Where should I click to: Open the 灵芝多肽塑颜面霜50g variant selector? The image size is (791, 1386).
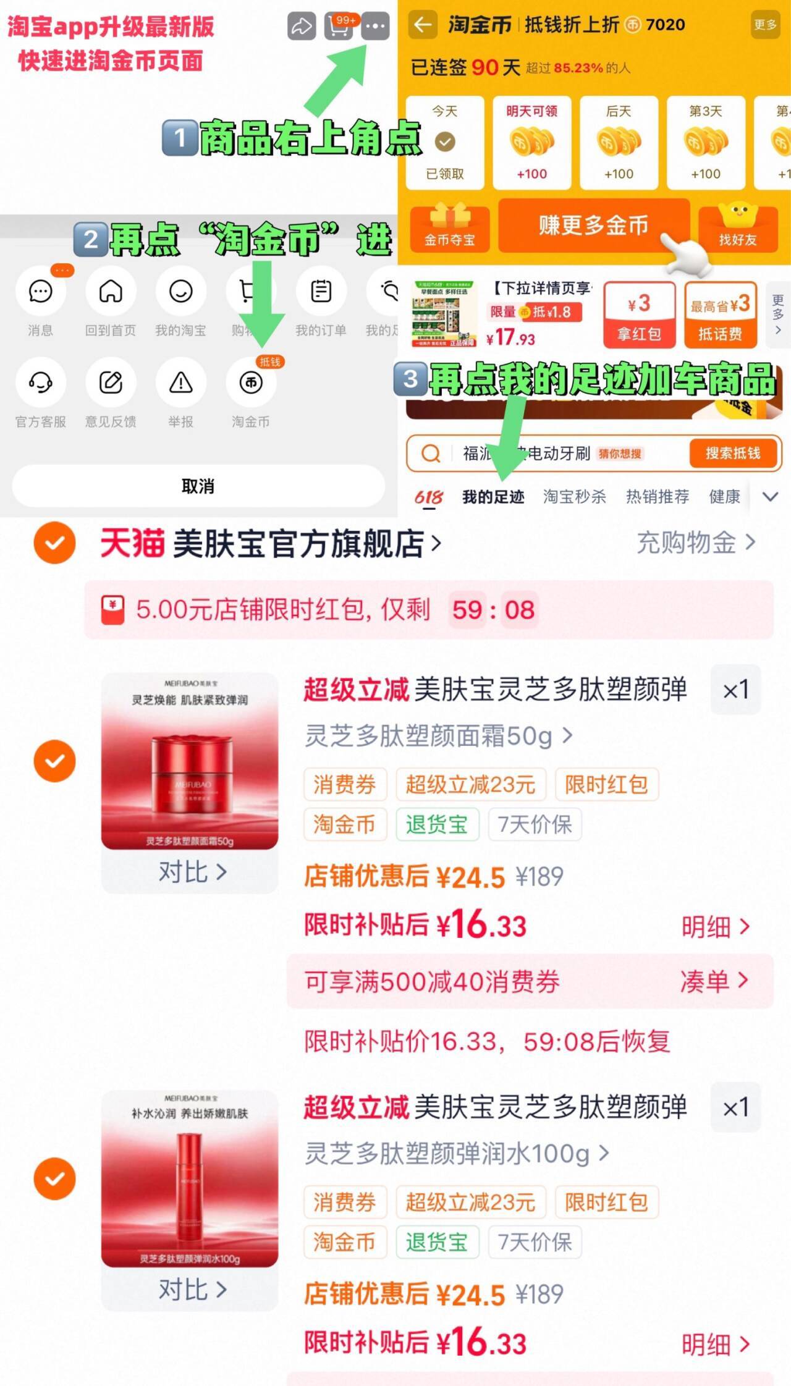[439, 736]
